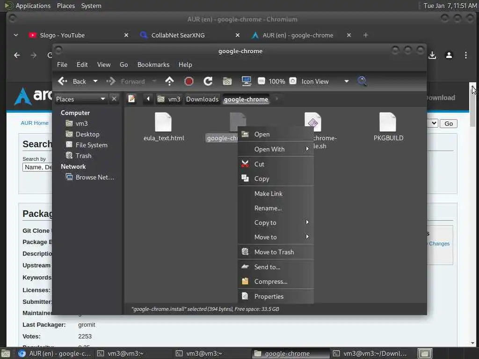Click the path bar left scroll arrow
Image resolution: width=479 pixels, height=359 pixels.
[x=148, y=99]
